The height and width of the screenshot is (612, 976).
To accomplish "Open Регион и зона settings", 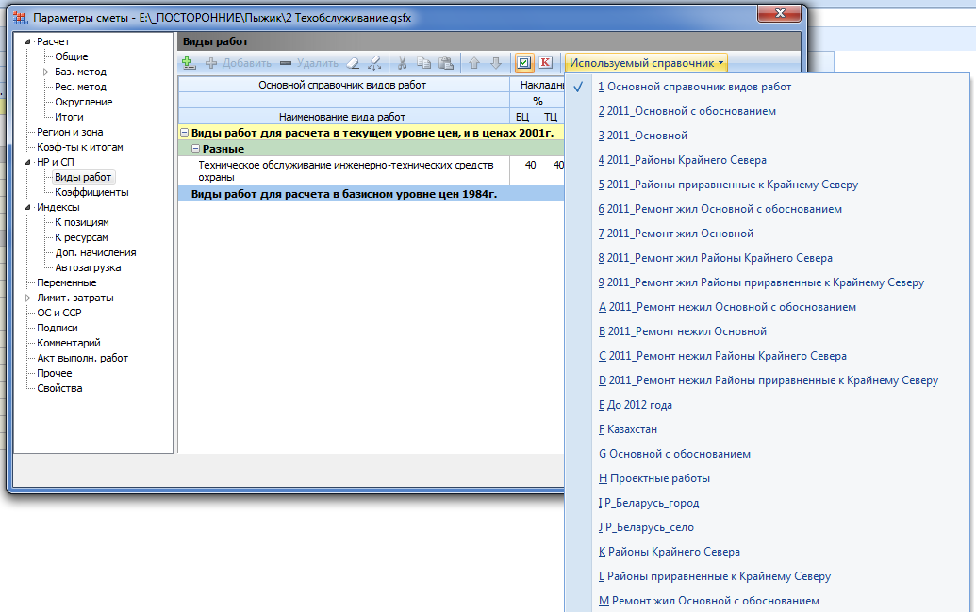I will pos(70,132).
